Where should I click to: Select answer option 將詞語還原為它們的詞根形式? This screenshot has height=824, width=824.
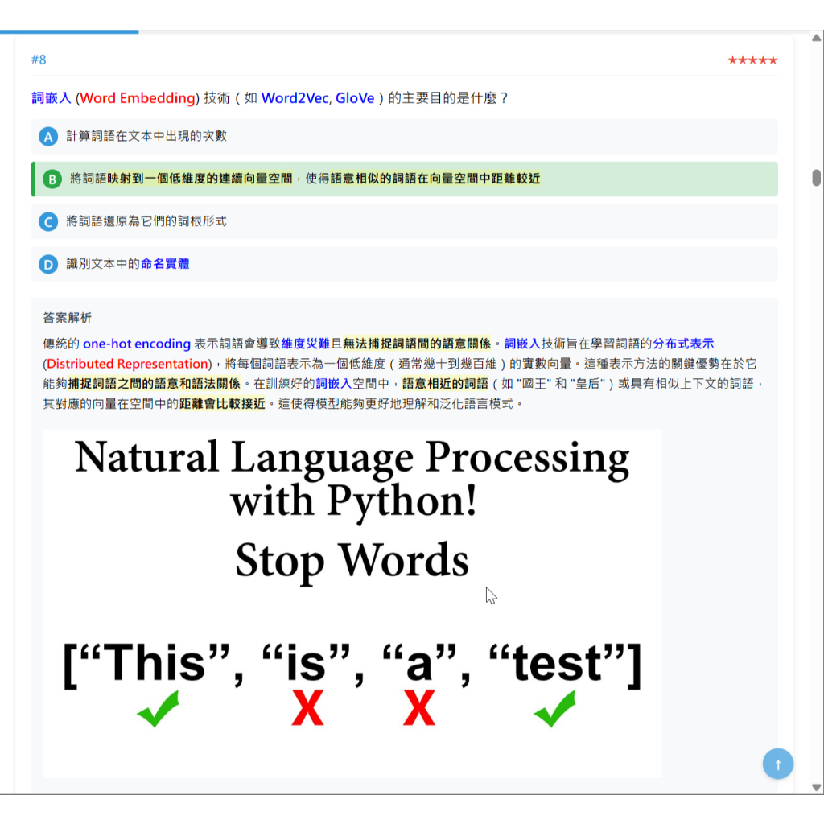[x=146, y=221]
